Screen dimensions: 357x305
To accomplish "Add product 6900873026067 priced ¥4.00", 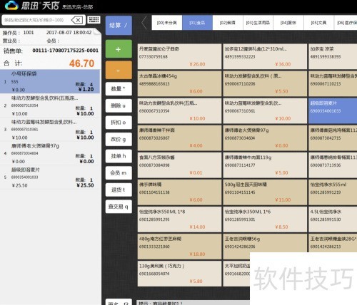I will 179,138.
